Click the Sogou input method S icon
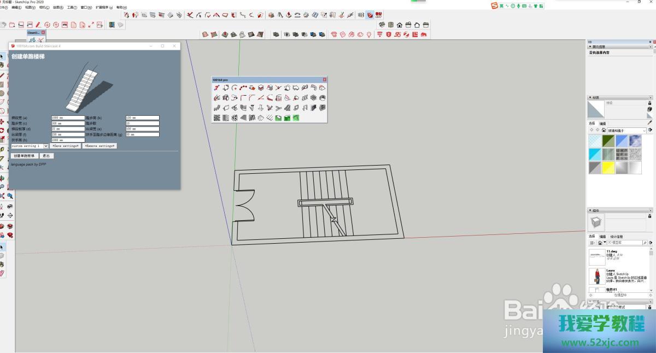Viewport: 656px width, 353px height. (494, 5)
